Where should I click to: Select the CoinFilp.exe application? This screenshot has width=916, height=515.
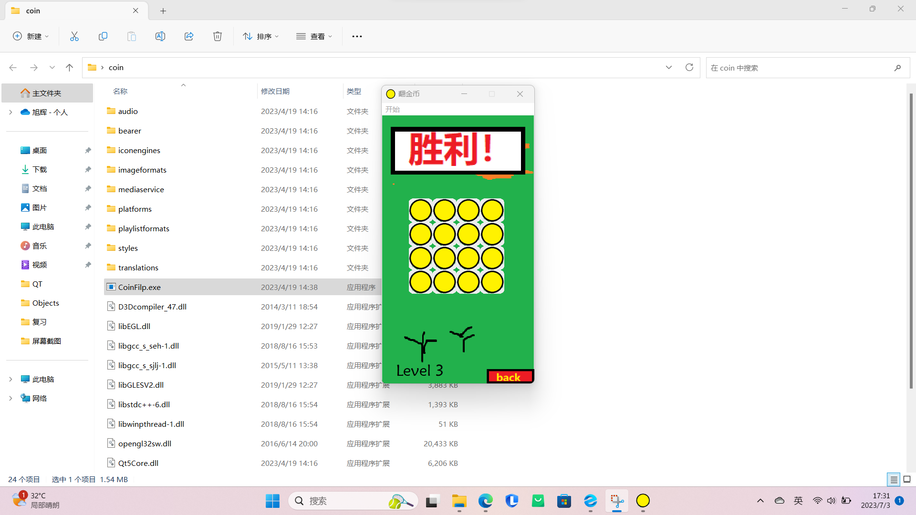(x=139, y=287)
